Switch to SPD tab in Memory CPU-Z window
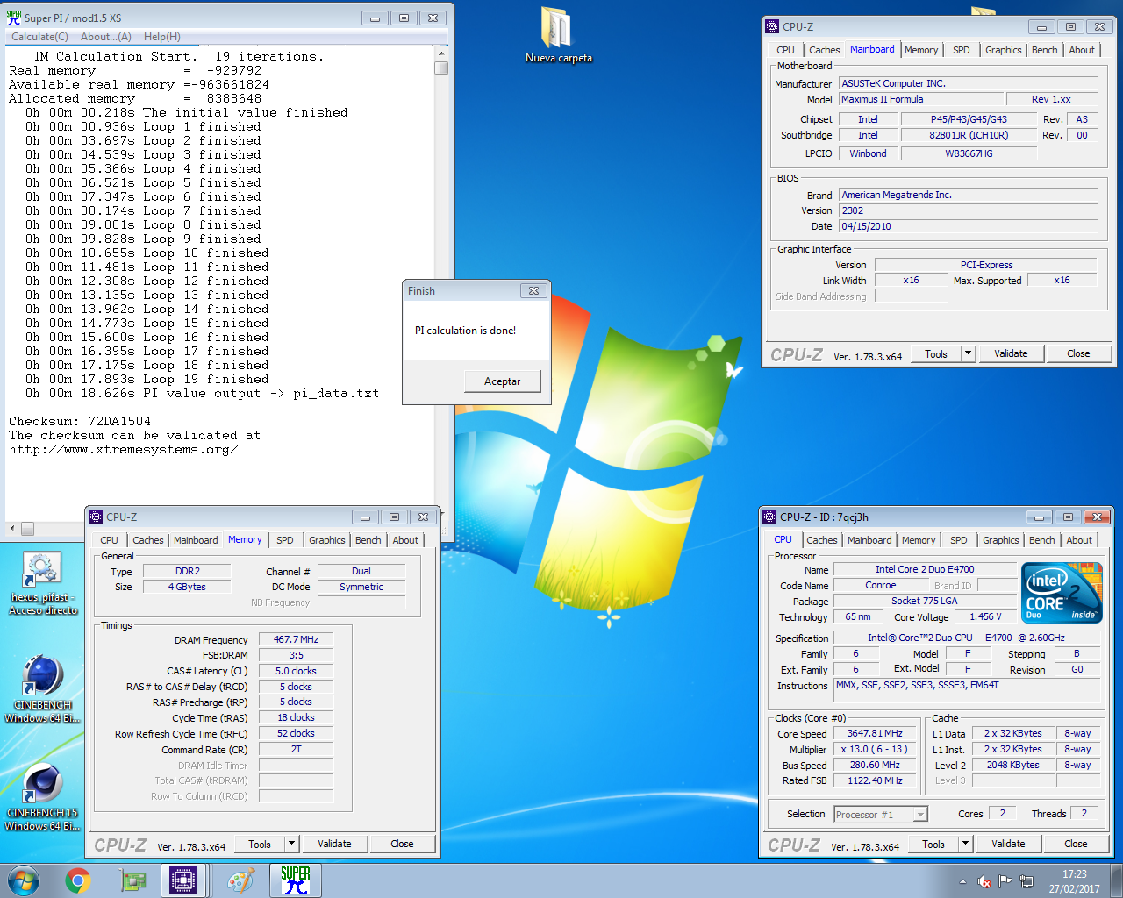Image resolution: width=1123 pixels, height=898 pixels. 285,540
